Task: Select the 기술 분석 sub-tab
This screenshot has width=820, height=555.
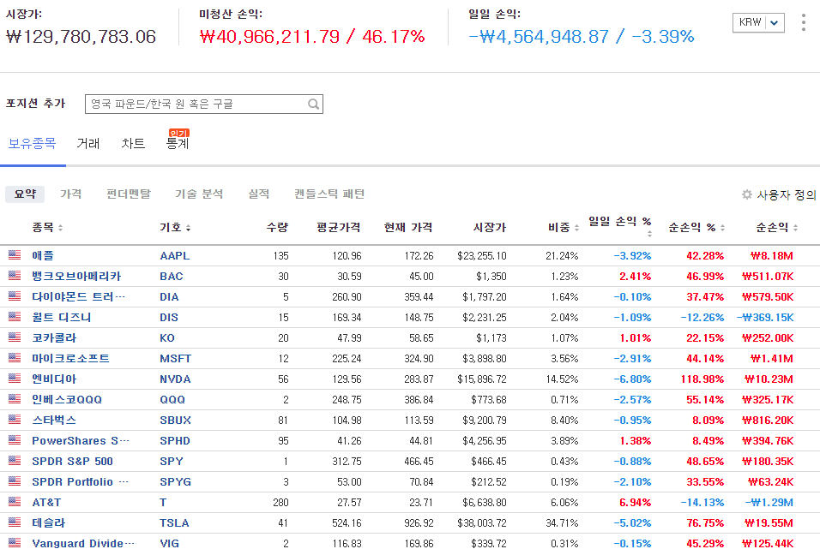Action: pos(199,194)
